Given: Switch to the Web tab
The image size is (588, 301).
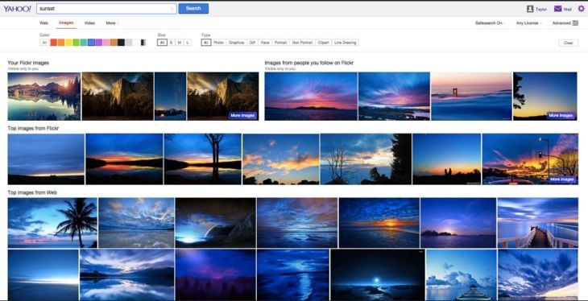Looking at the screenshot, I should point(43,23).
